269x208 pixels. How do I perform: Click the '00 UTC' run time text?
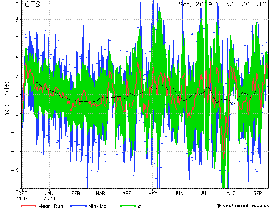pyautogui.click(x=254, y=4)
